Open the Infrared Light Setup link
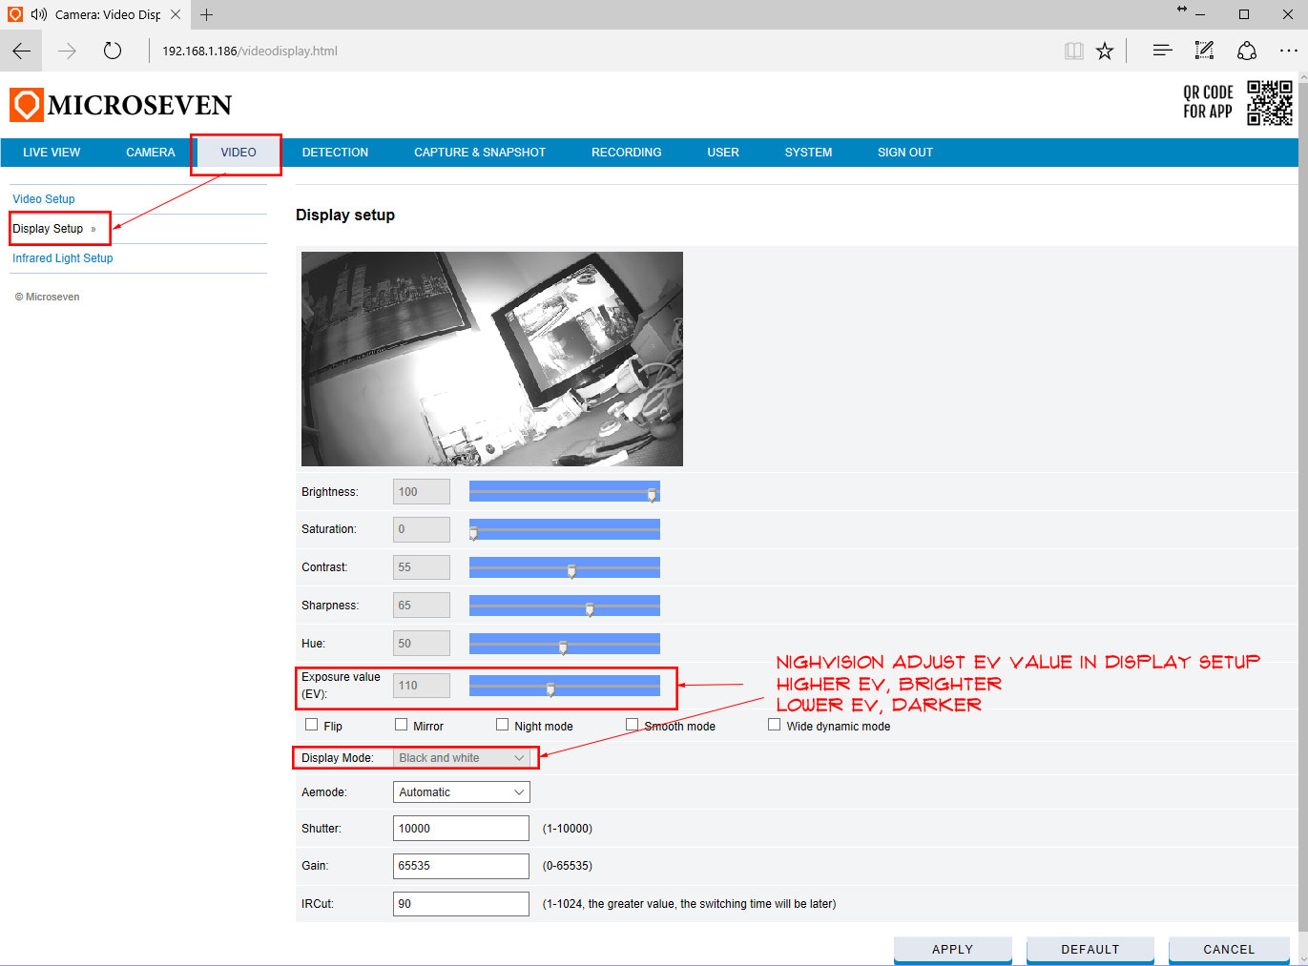1308x966 pixels. click(63, 258)
